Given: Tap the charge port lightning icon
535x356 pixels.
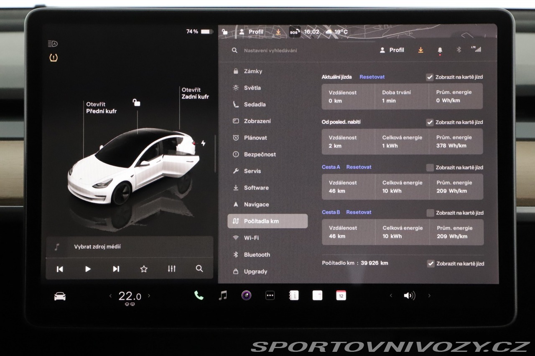Looking at the screenshot, I should pos(204,143).
